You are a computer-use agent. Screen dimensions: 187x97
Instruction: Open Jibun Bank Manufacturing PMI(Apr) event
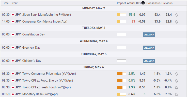47,15
